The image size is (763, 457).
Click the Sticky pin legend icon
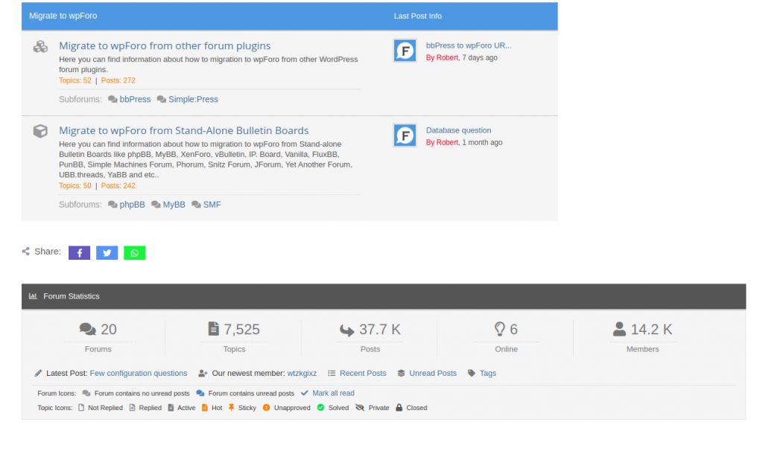pyautogui.click(x=231, y=408)
